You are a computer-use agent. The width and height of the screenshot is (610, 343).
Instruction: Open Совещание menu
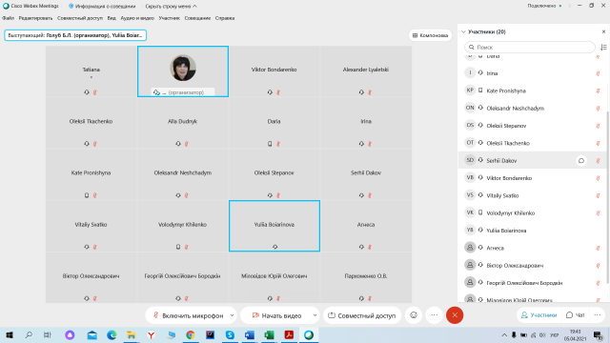tap(197, 18)
